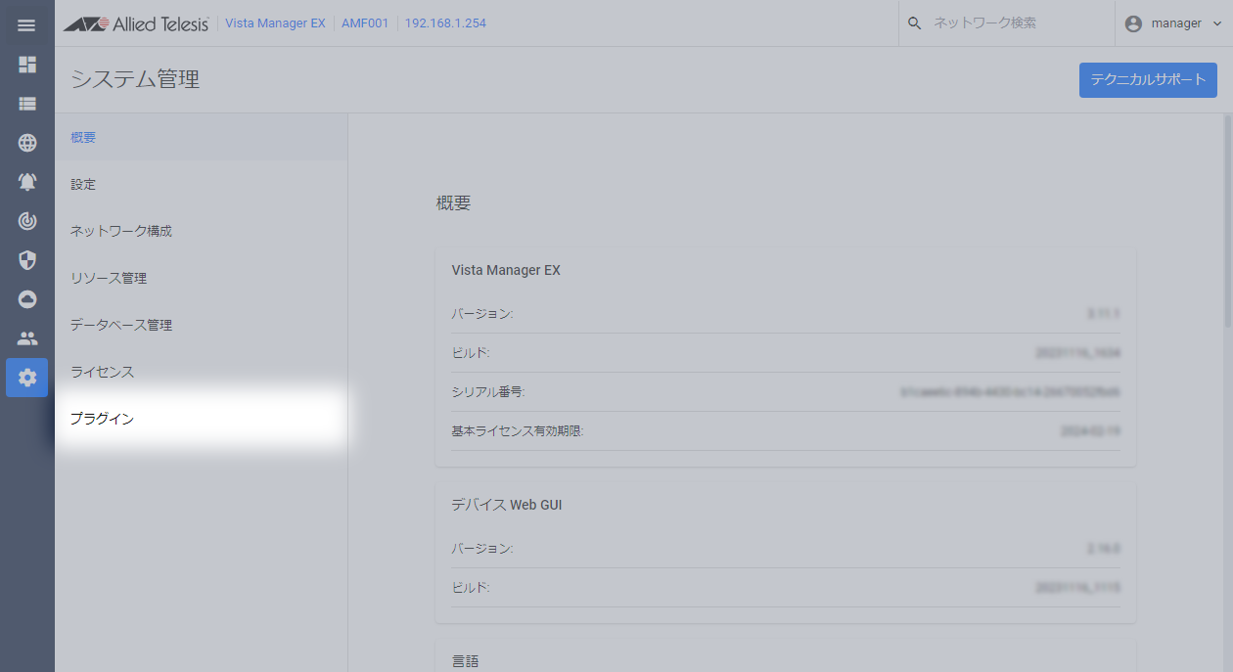The height and width of the screenshot is (672, 1233).
Task: Open the cloud icon in sidebar
Action: [27, 299]
